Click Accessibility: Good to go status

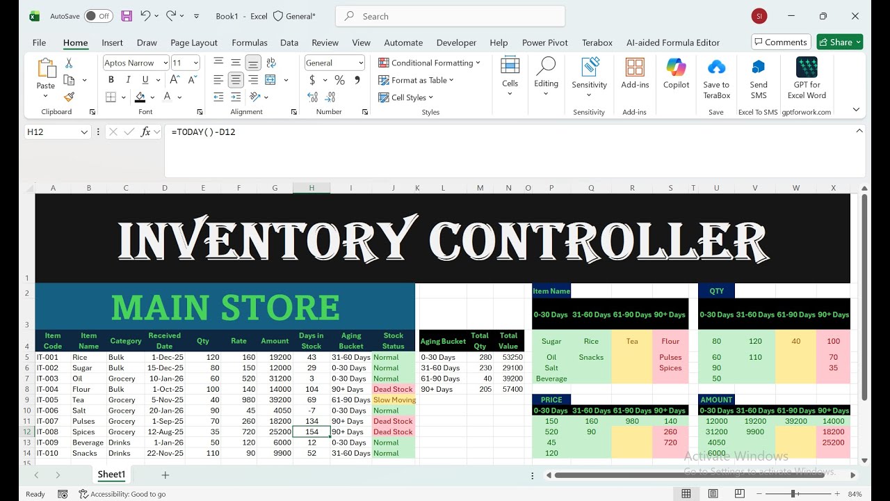pyautogui.click(x=122, y=494)
